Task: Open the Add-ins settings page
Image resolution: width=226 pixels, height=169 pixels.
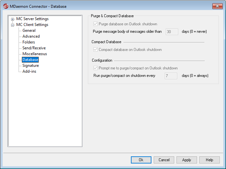Action: pyautogui.click(x=29, y=71)
